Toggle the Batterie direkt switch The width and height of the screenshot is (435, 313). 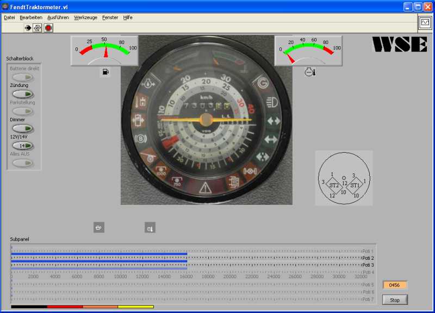click(23, 77)
